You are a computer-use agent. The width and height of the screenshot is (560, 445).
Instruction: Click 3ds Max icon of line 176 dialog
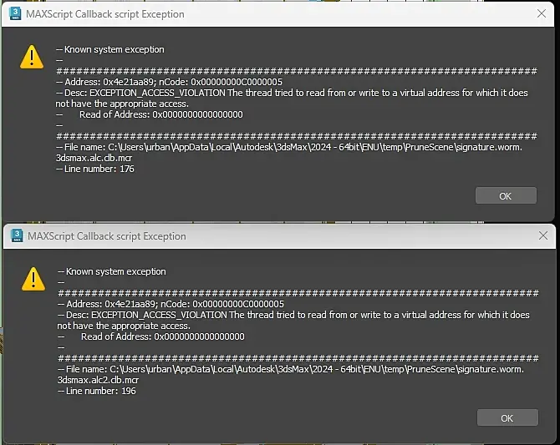pyautogui.click(x=15, y=14)
